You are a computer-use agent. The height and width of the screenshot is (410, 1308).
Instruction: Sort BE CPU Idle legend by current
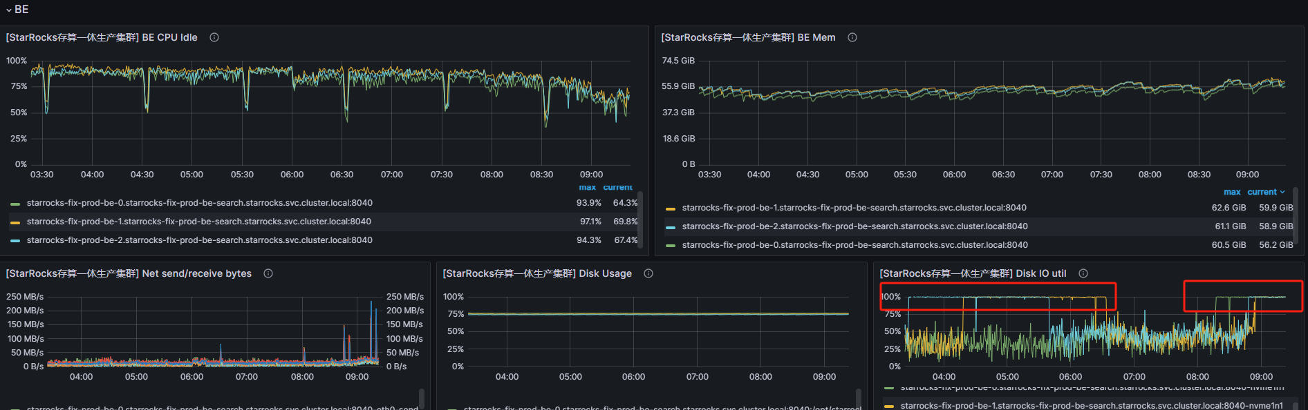coord(617,187)
